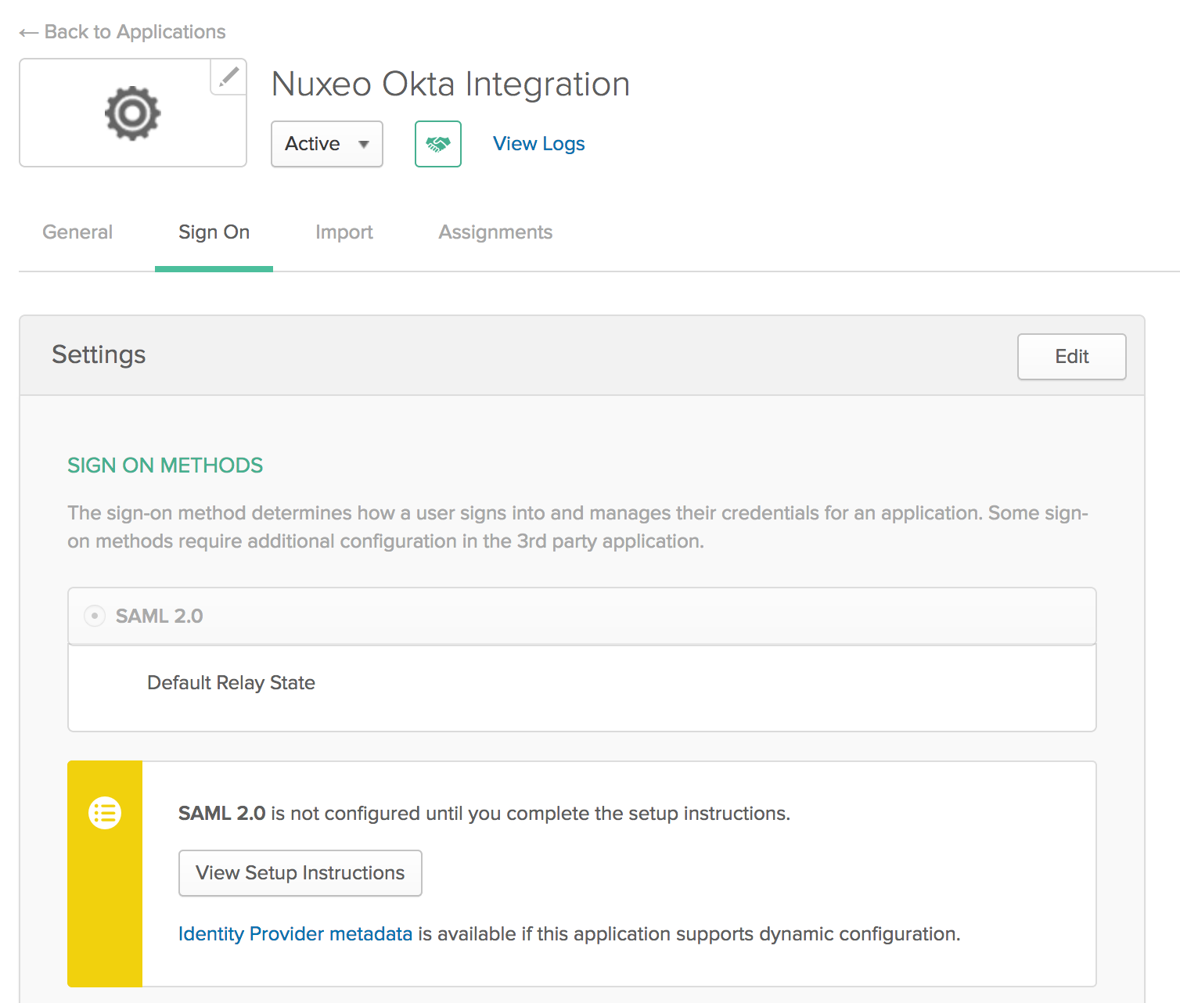Click View Setup Instructions button
Screen dimensions: 1180x1003
point(300,873)
